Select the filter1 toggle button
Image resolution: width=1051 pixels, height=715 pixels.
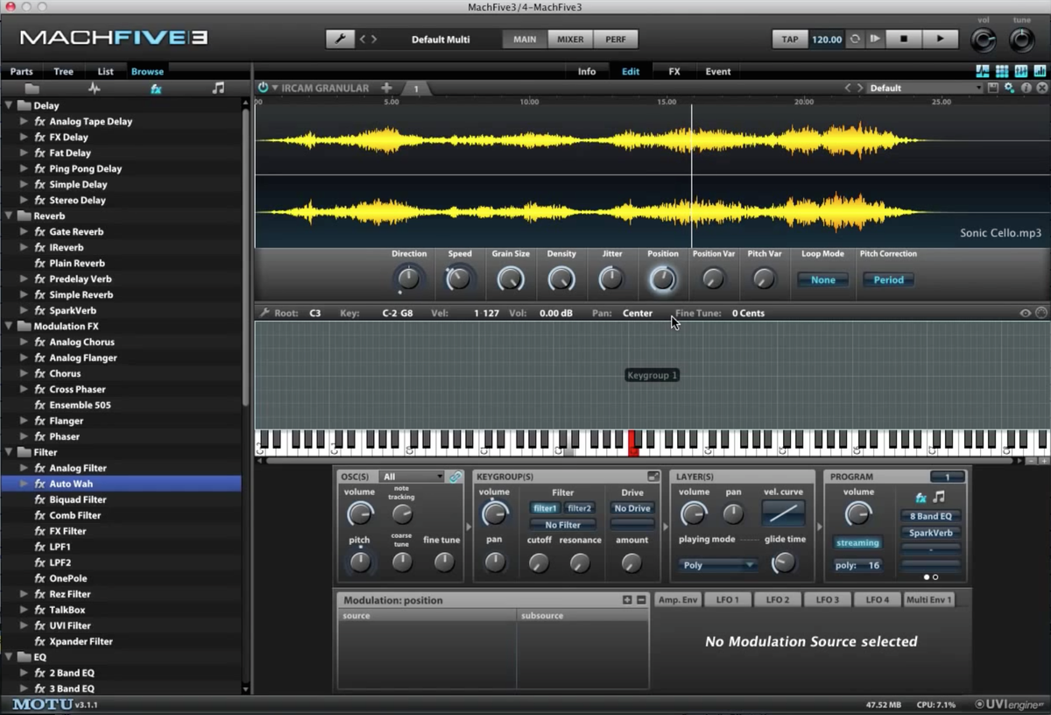pyautogui.click(x=545, y=508)
